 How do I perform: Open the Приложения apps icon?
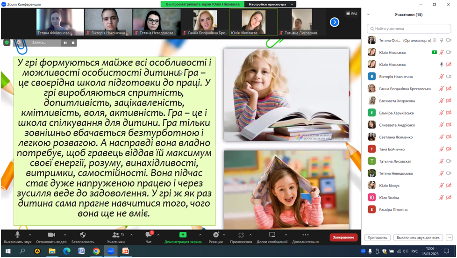[241, 235]
